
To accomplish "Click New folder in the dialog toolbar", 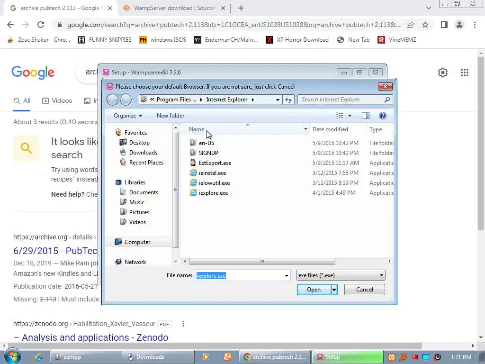I will coord(171,116).
